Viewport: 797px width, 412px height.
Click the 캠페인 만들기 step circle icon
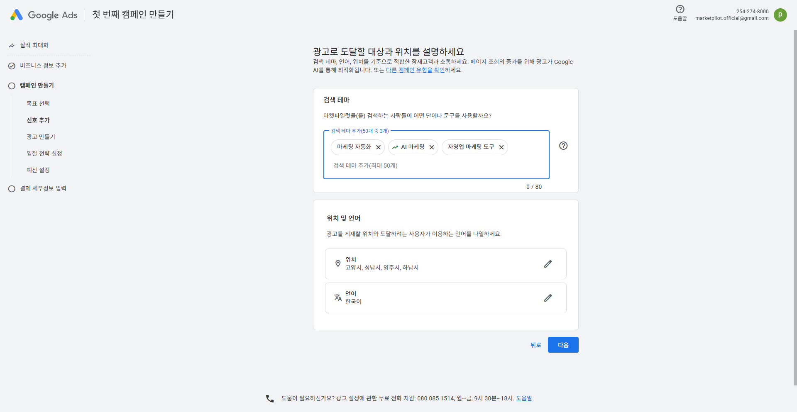click(12, 86)
